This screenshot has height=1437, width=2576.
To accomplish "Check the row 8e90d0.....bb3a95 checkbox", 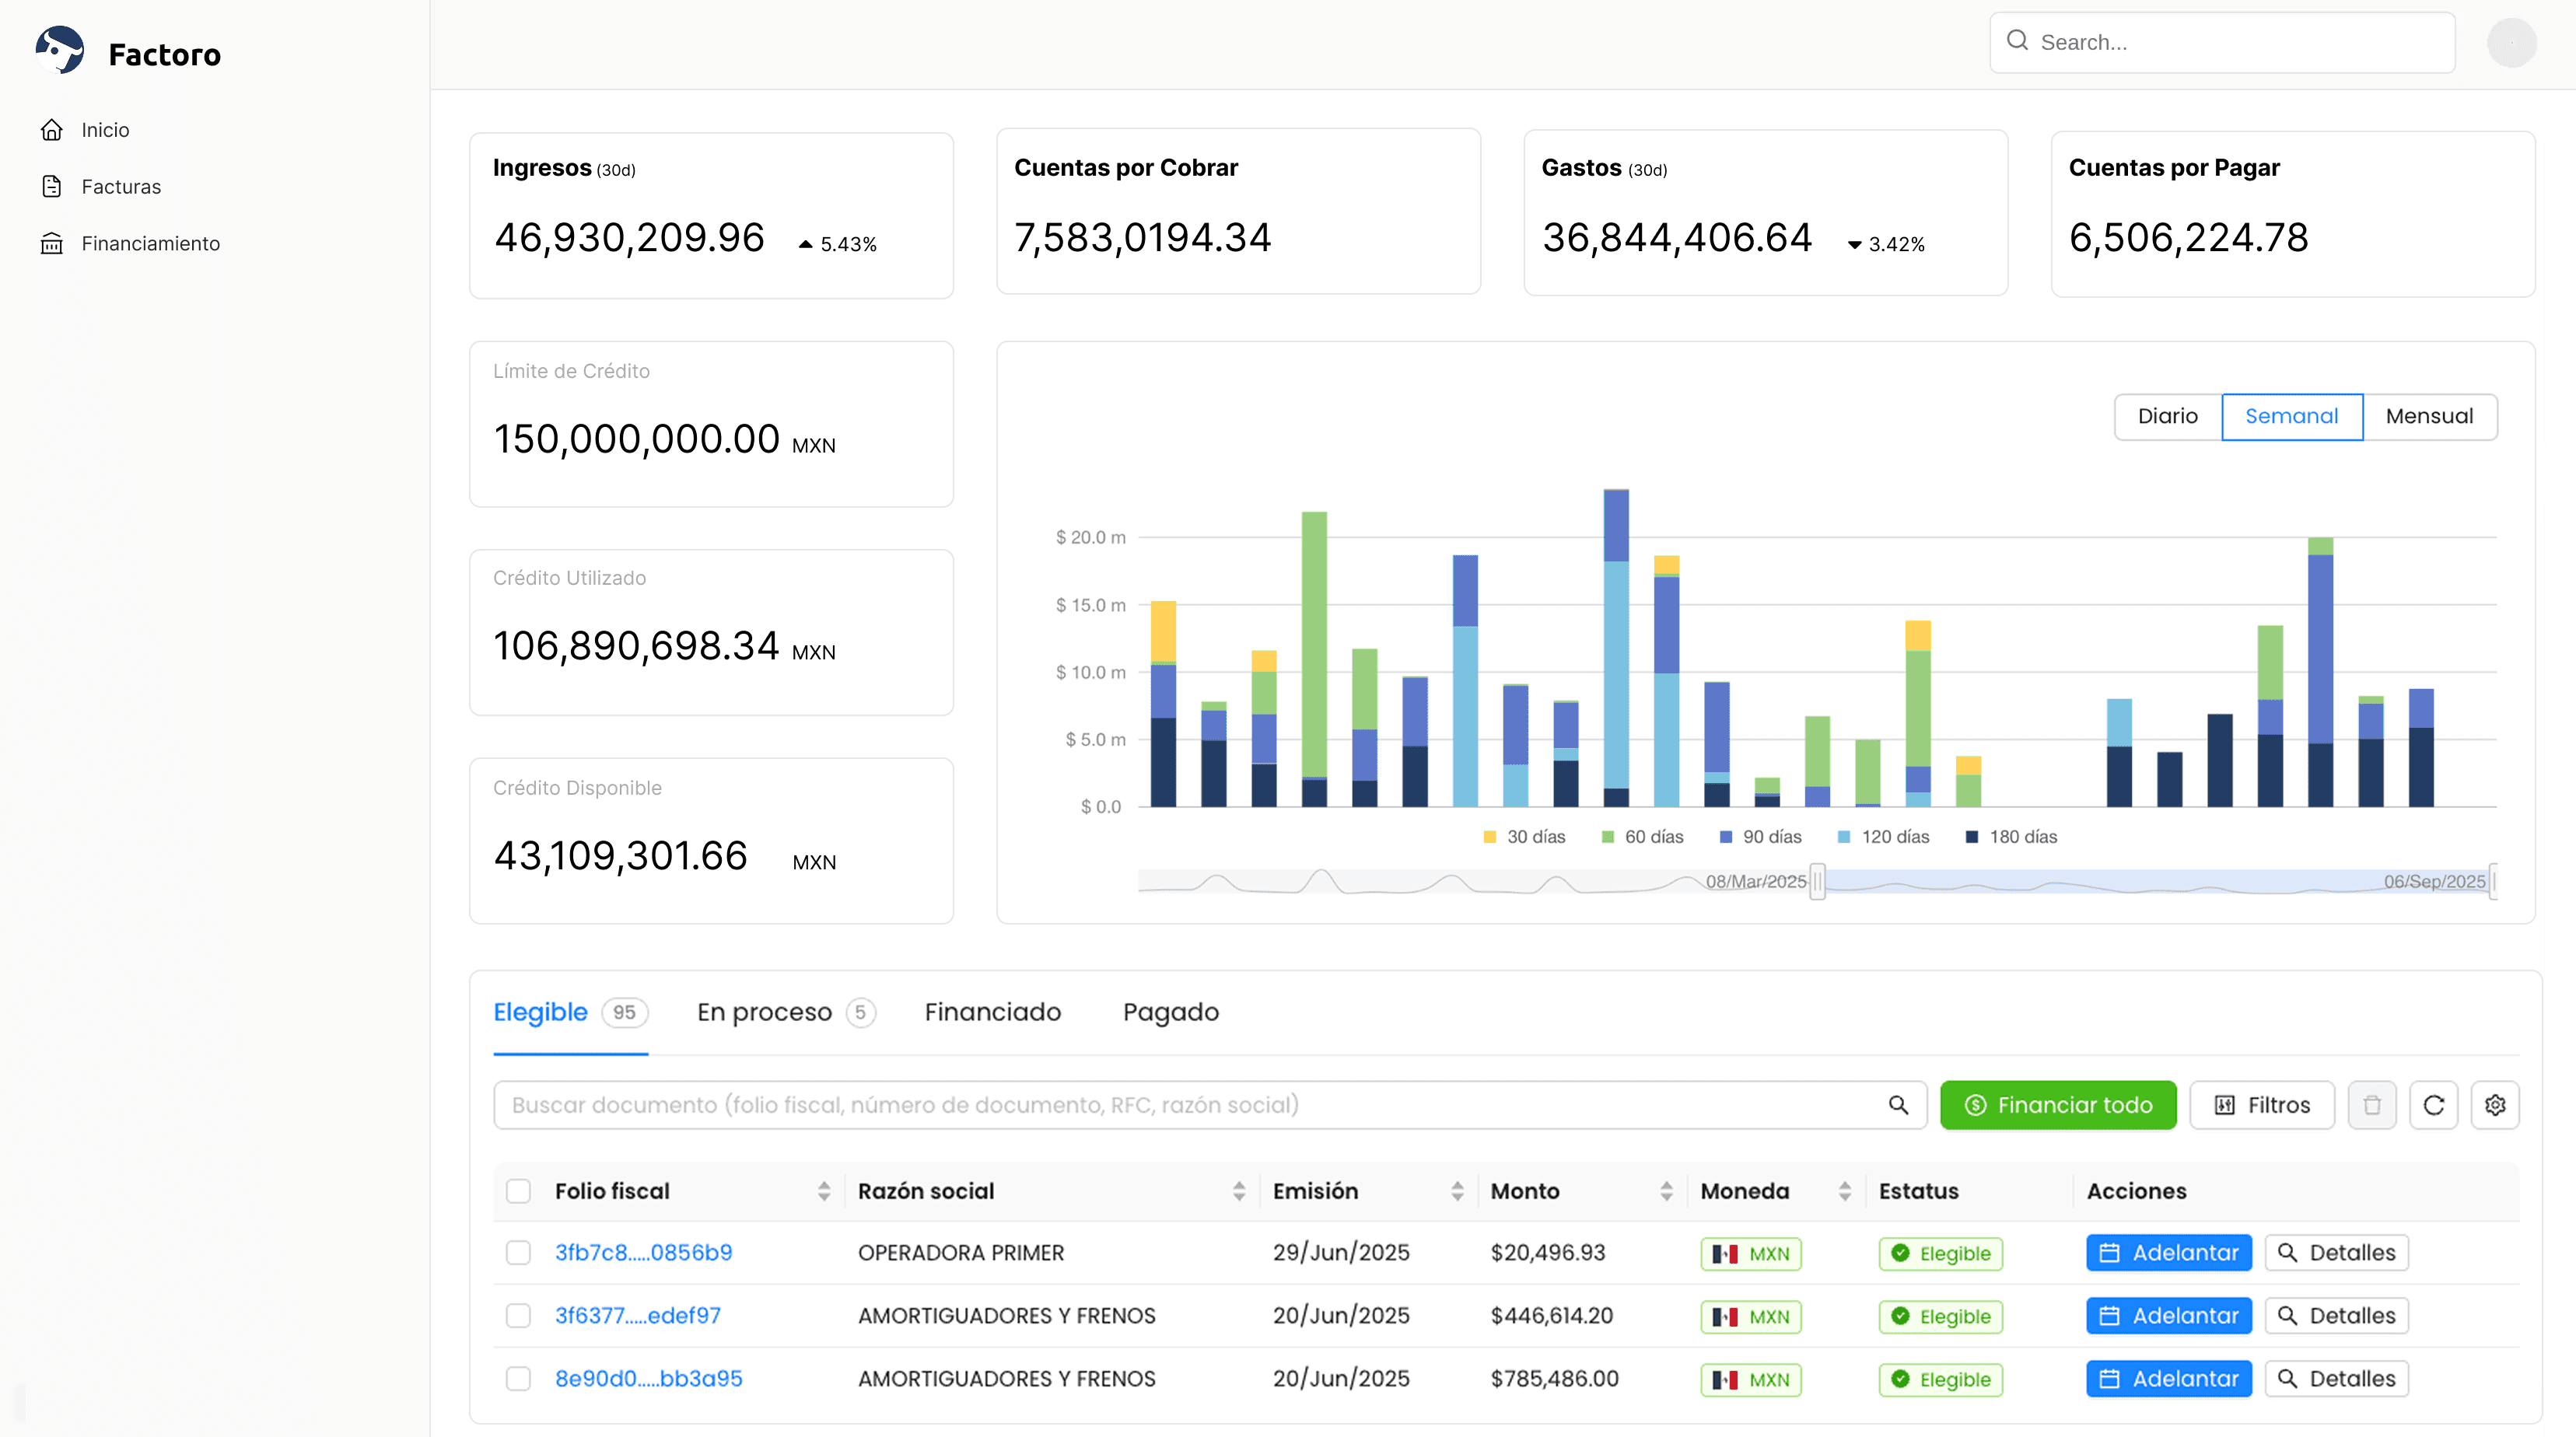I will 518,1379.
